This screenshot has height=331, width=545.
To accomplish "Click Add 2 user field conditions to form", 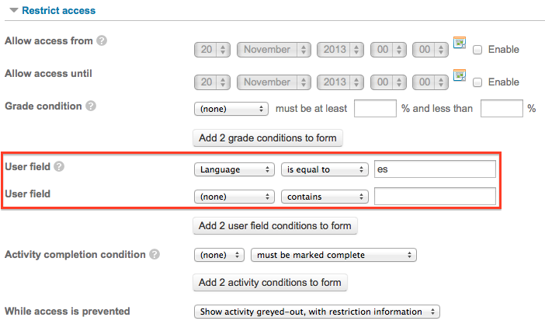I will [x=275, y=226].
